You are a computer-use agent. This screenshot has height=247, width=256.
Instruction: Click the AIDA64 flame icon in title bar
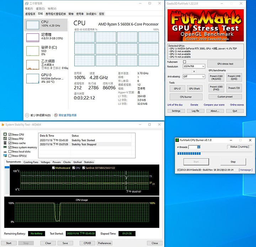click(x=3, y=125)
